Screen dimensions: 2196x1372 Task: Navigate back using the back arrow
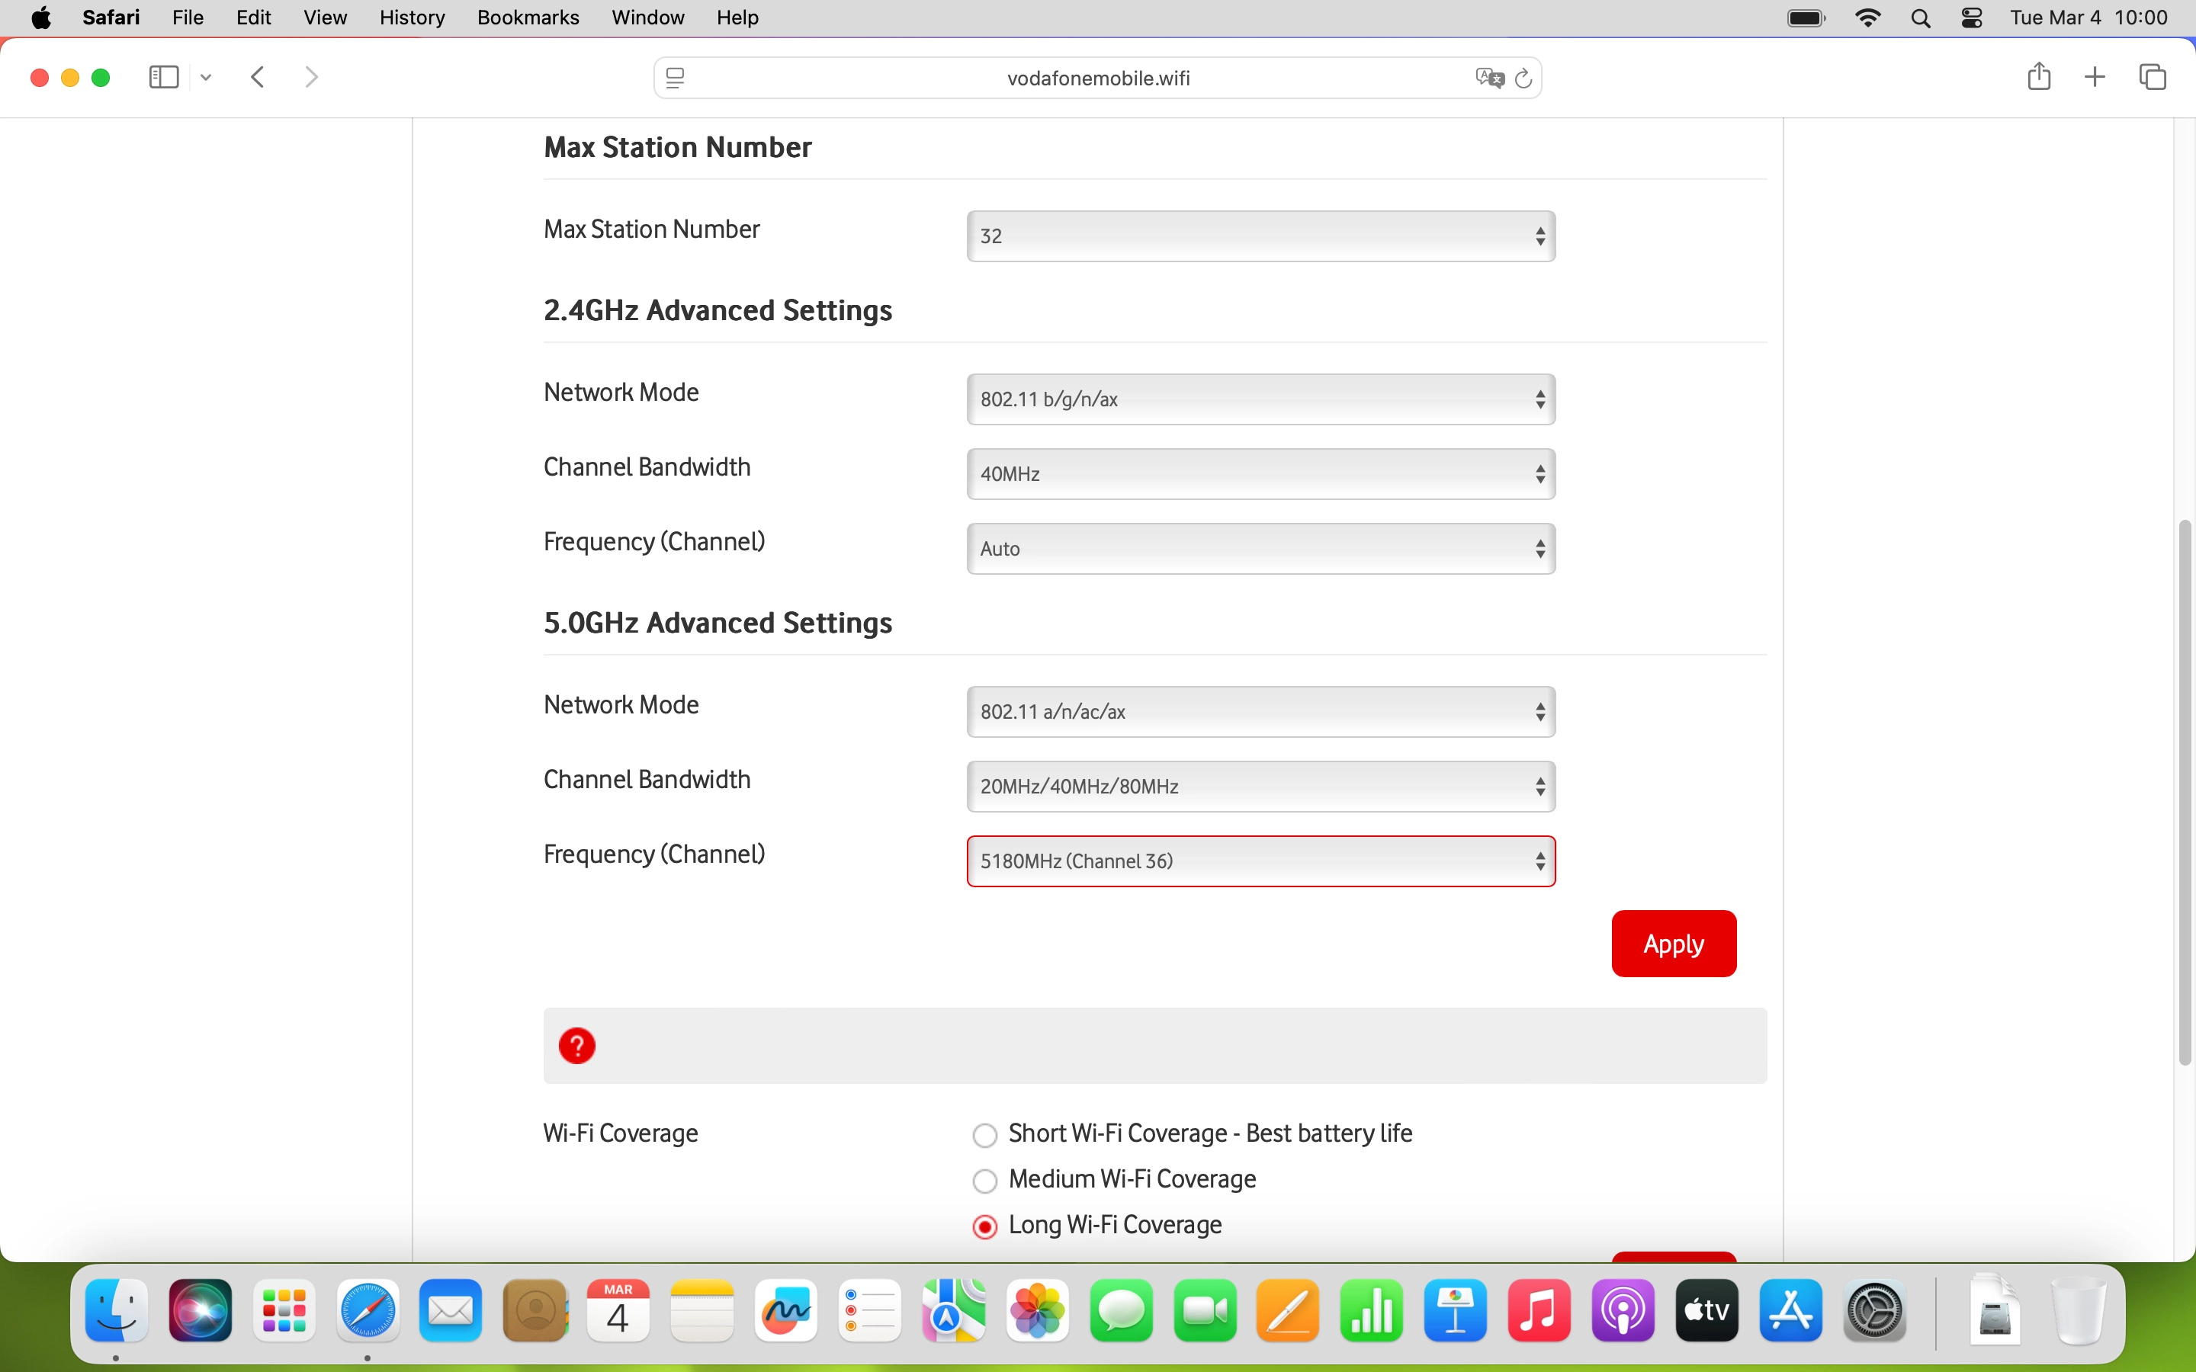pos(258,76)
